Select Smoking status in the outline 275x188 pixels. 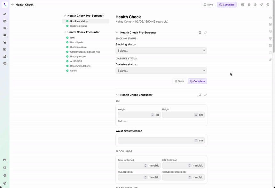[86, 21]
